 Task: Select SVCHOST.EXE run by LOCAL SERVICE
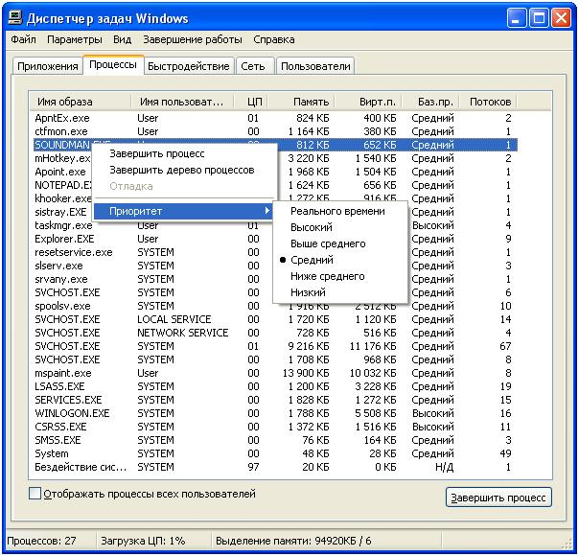coord(275,319)
